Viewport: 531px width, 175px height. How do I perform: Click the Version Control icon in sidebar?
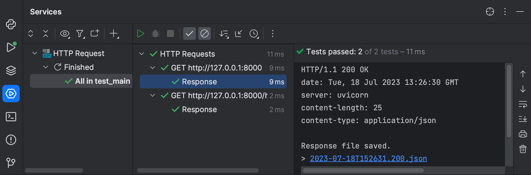11,163
